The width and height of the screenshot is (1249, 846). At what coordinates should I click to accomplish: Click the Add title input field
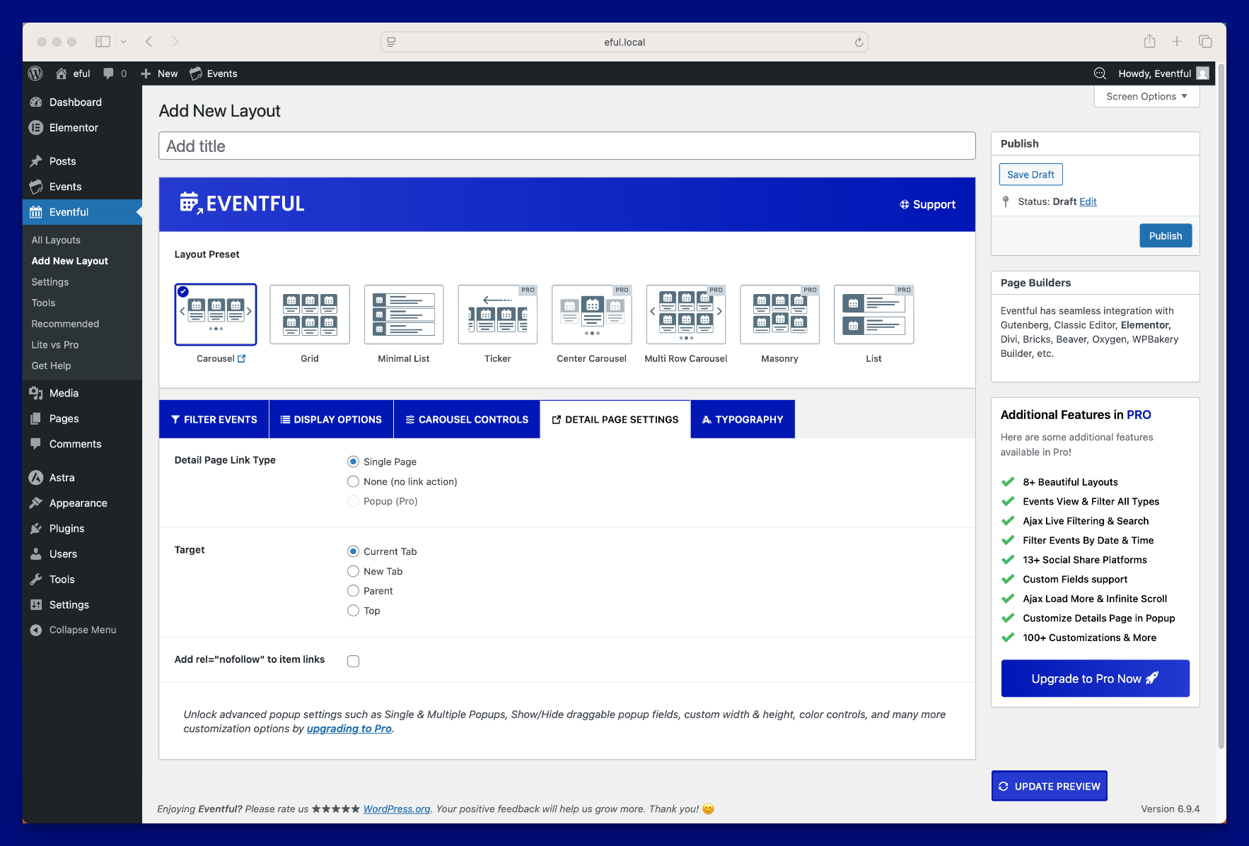tap(567, 146)
